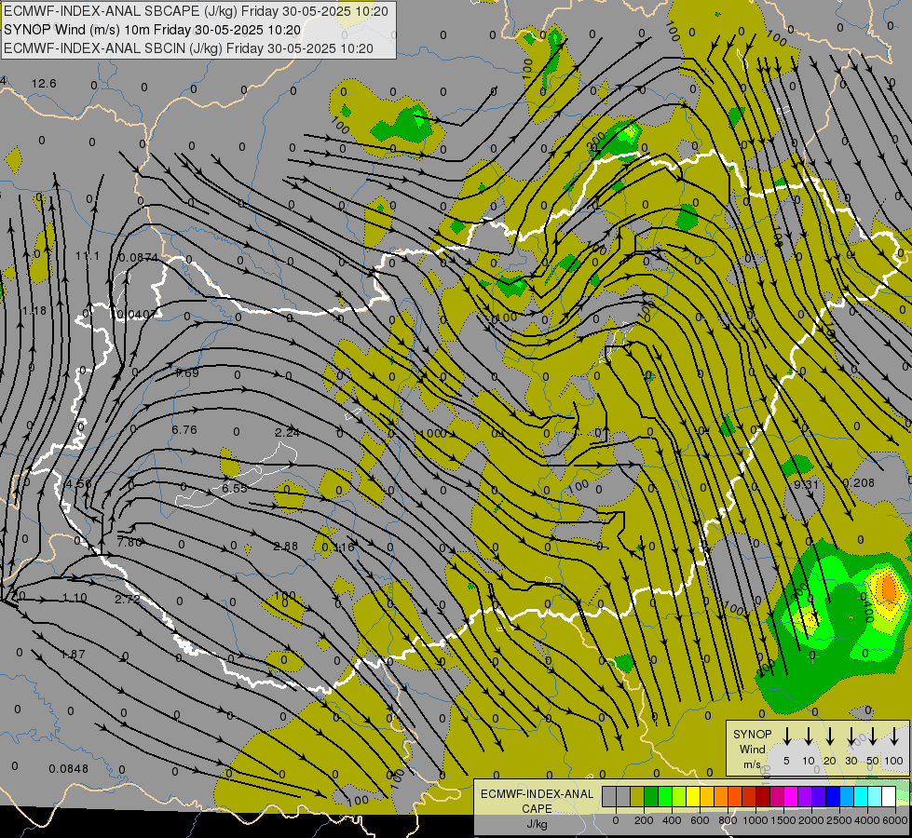The image size is (912, 838).
Task: Click the station value 2.72
Action: [128, 599]
